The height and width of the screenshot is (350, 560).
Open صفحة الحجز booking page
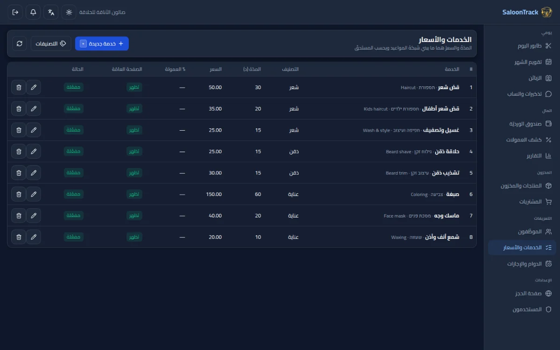coord(522,294)
